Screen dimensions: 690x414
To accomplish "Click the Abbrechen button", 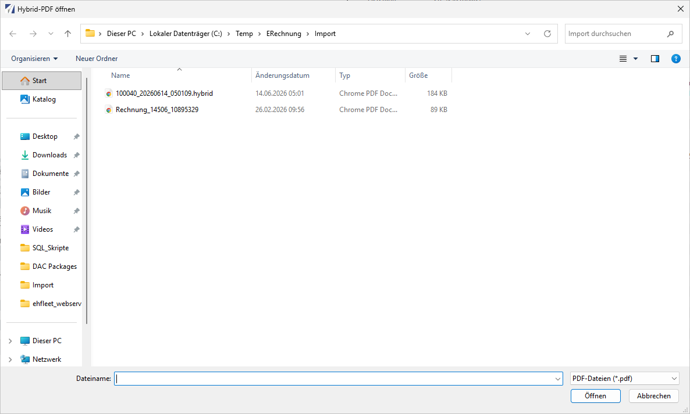I will pyautogui.click(x=654, y=396).
